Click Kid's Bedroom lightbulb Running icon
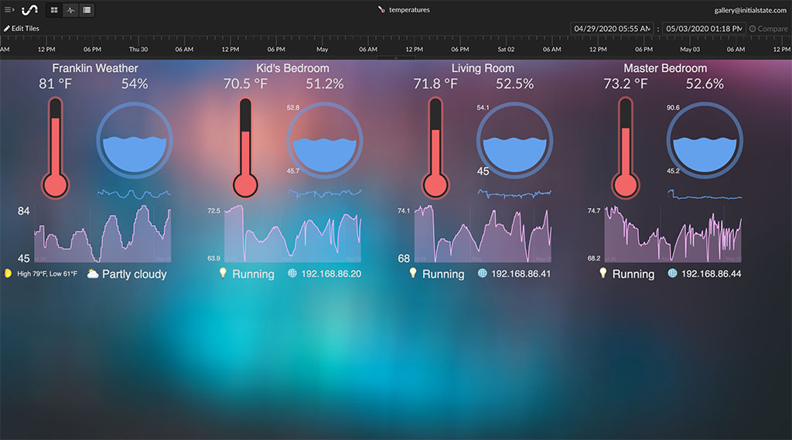Image resolution: width=792 pixels, height=440 pixels. [x=224, y=273]
